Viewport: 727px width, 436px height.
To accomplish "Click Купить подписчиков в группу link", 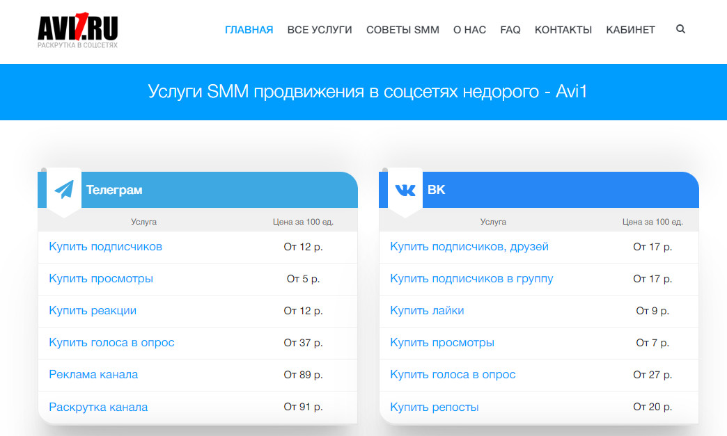I will 471,279.
